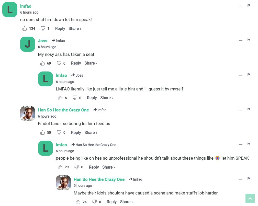The image size is (258, 206).
Task: Flag Joss's comment as inappropriate
Action: point(249,40)
